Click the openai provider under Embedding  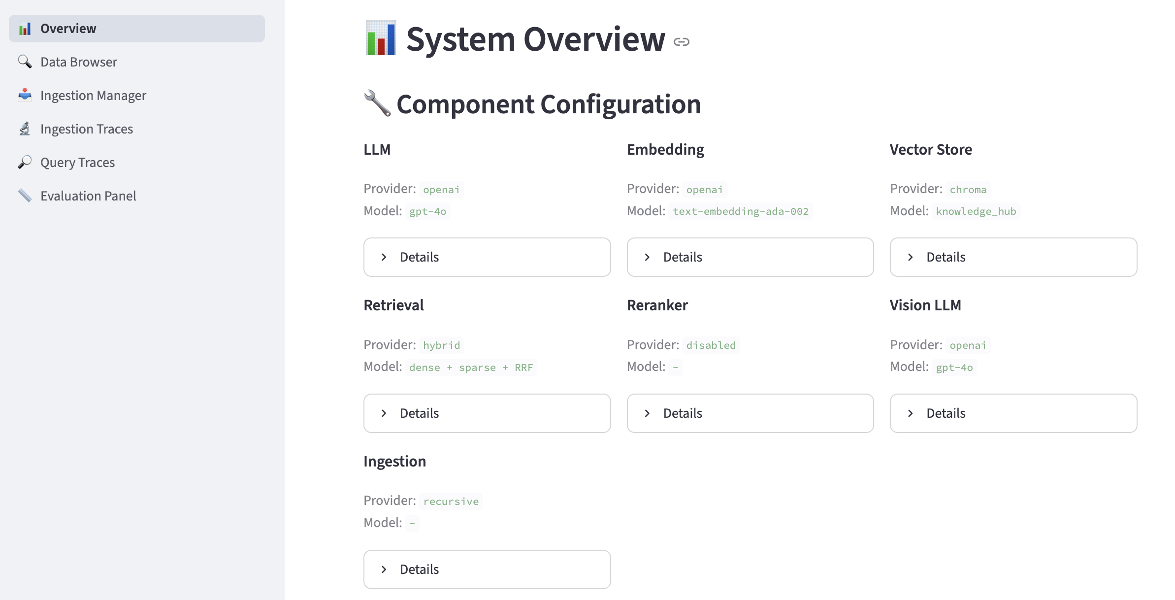[x=705, y=190]
